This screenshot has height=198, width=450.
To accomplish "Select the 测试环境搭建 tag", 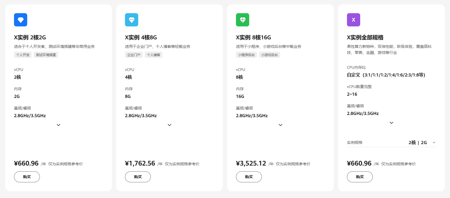I will 46,55.
